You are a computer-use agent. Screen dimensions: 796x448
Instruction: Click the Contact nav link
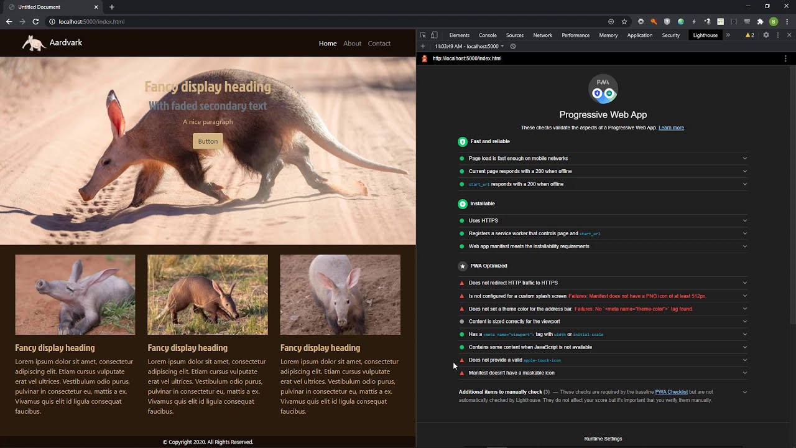click(379, 44)
